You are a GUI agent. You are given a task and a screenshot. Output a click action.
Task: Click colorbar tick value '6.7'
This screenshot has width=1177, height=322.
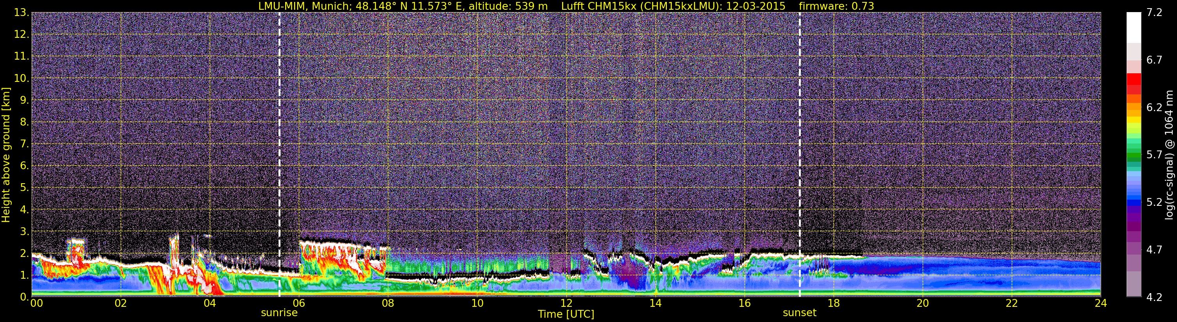1154,60
